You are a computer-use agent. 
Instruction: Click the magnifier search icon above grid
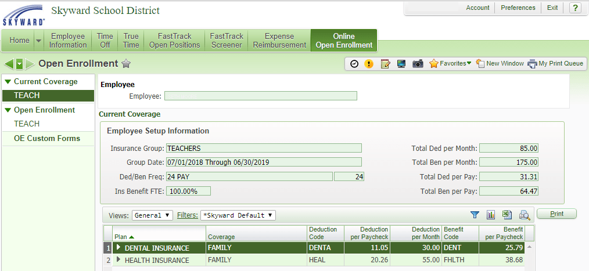tap(525, 215)
